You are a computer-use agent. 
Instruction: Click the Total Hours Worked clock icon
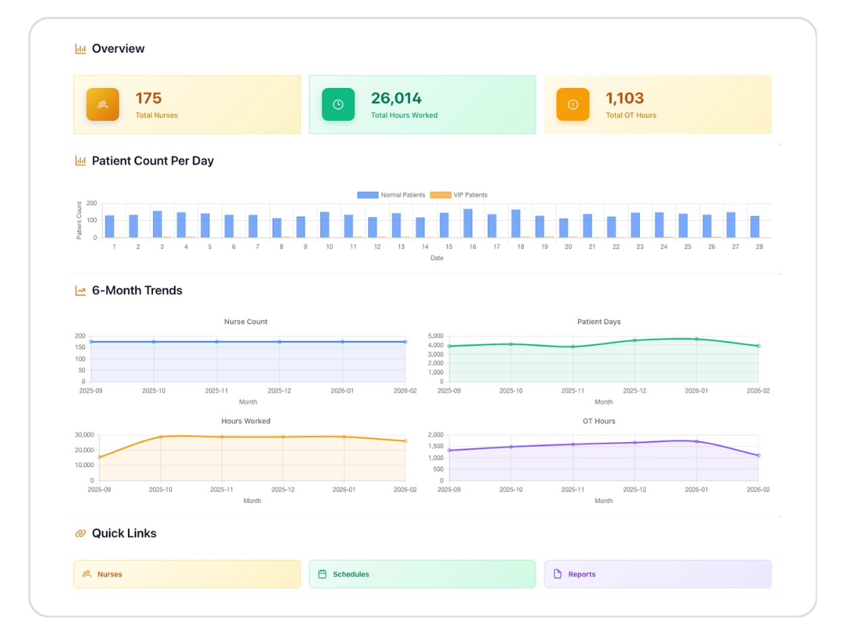click(x=338, y=105)
